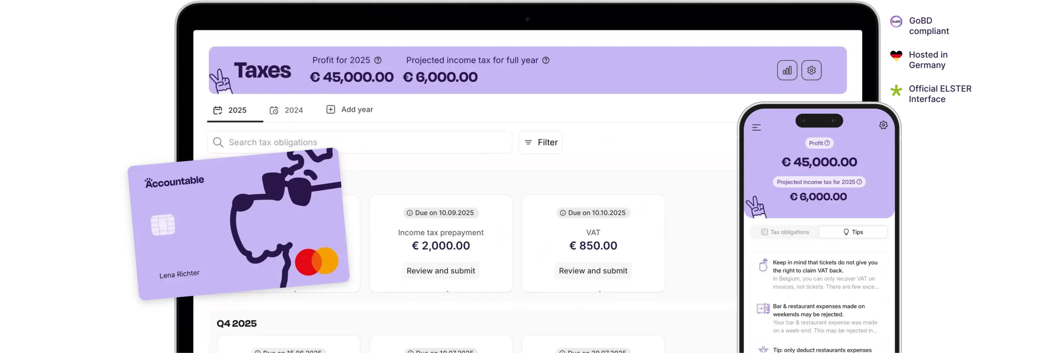Click the GoBD compliant badge icon
Image resolution: width=1054 pixels, height=353 pixels.
tap(896, 21)
